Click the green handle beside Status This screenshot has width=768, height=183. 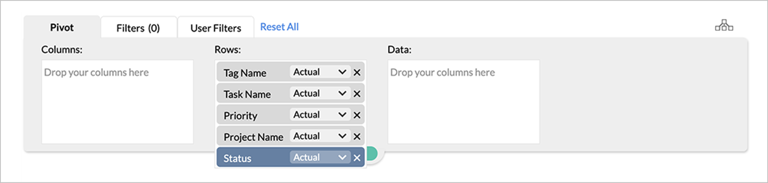tap(372, 153)
